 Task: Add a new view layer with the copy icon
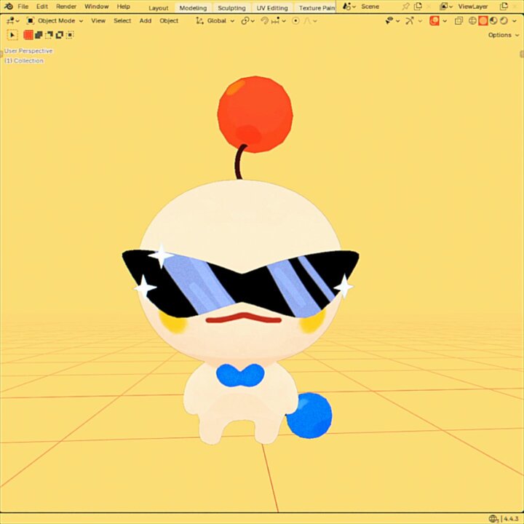(x=504, y=7)
